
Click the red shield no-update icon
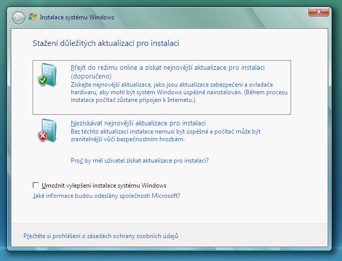click(47, 130)
